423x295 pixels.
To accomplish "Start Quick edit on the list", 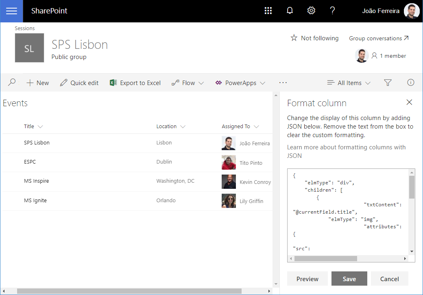I will [79, 83].
